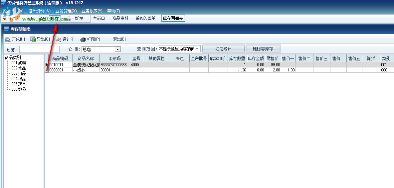
Task: Click the 商品名称 column header
Action: [x=86, y=58]
